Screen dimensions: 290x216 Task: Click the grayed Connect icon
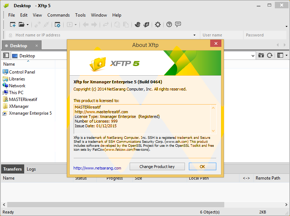tap(37, 25)
